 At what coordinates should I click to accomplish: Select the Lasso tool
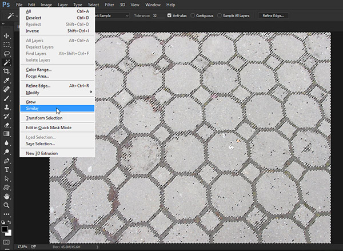click(x=7, y=53)
